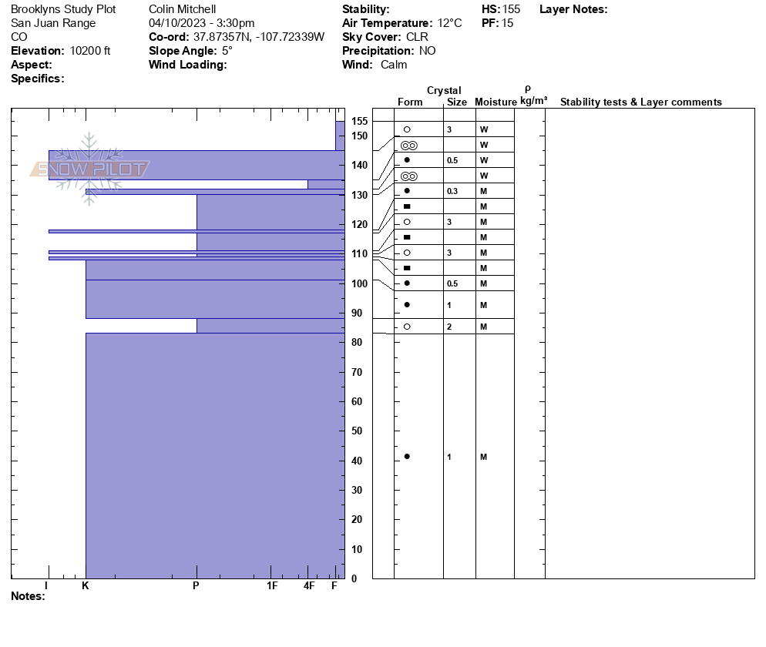Select the coordinates value 37.87357N, -107.72339W

point(258,37)
